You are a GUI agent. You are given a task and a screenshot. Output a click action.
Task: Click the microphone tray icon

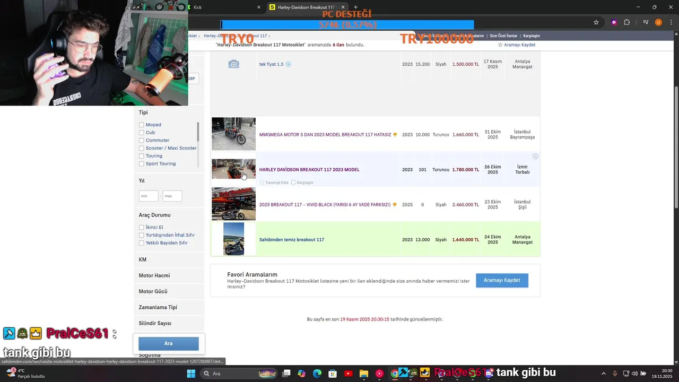click(x=615, y=374)
